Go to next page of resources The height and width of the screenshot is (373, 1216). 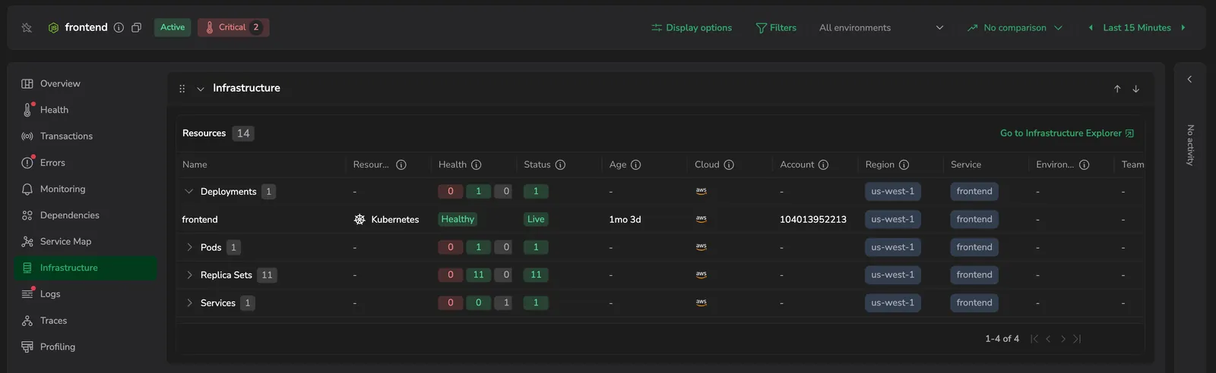(x=1062, y=339)
